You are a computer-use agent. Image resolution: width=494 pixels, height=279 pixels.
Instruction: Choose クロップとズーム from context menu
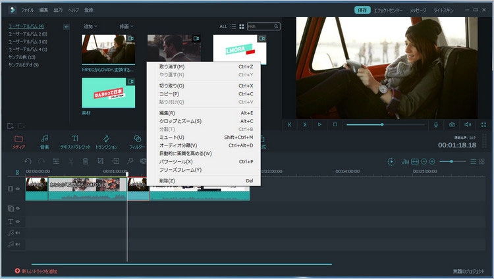coord(180,121)
